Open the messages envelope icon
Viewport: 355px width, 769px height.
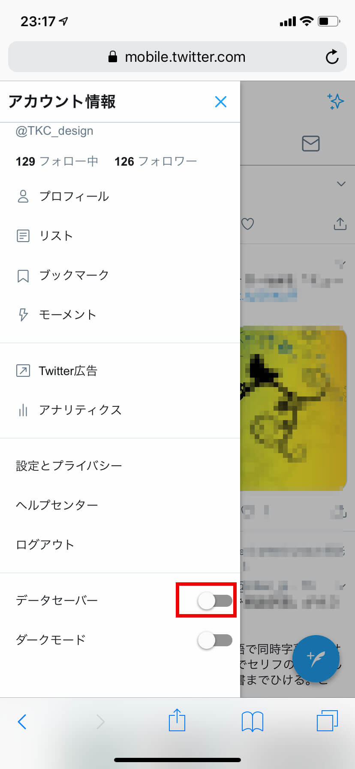pos(311,143)
